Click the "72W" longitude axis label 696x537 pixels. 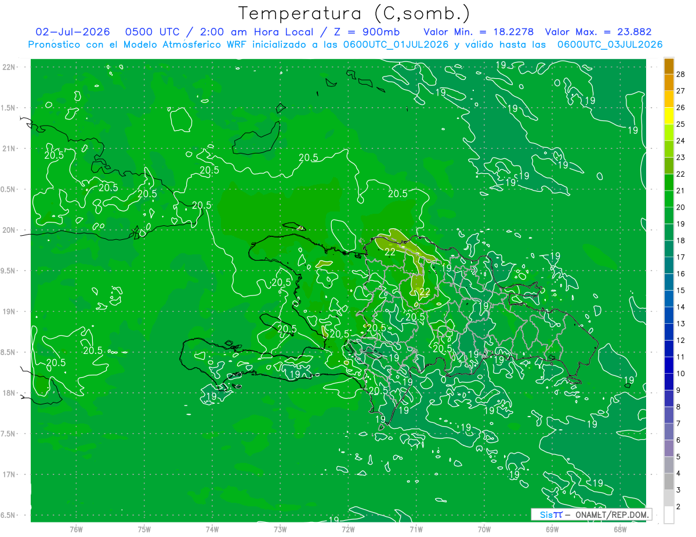pos(348,529)
